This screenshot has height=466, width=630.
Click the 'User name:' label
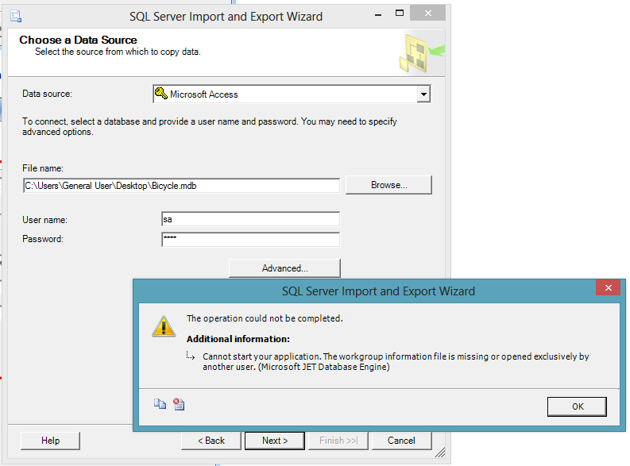pos(44,220)
